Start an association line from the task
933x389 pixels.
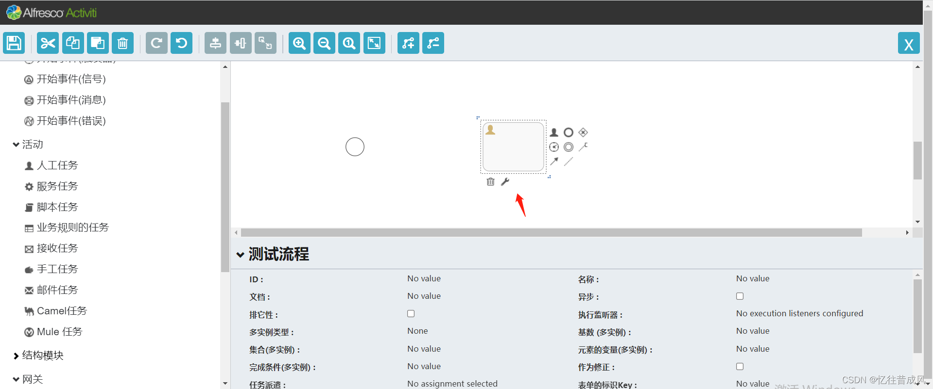[x=569, y=162]
